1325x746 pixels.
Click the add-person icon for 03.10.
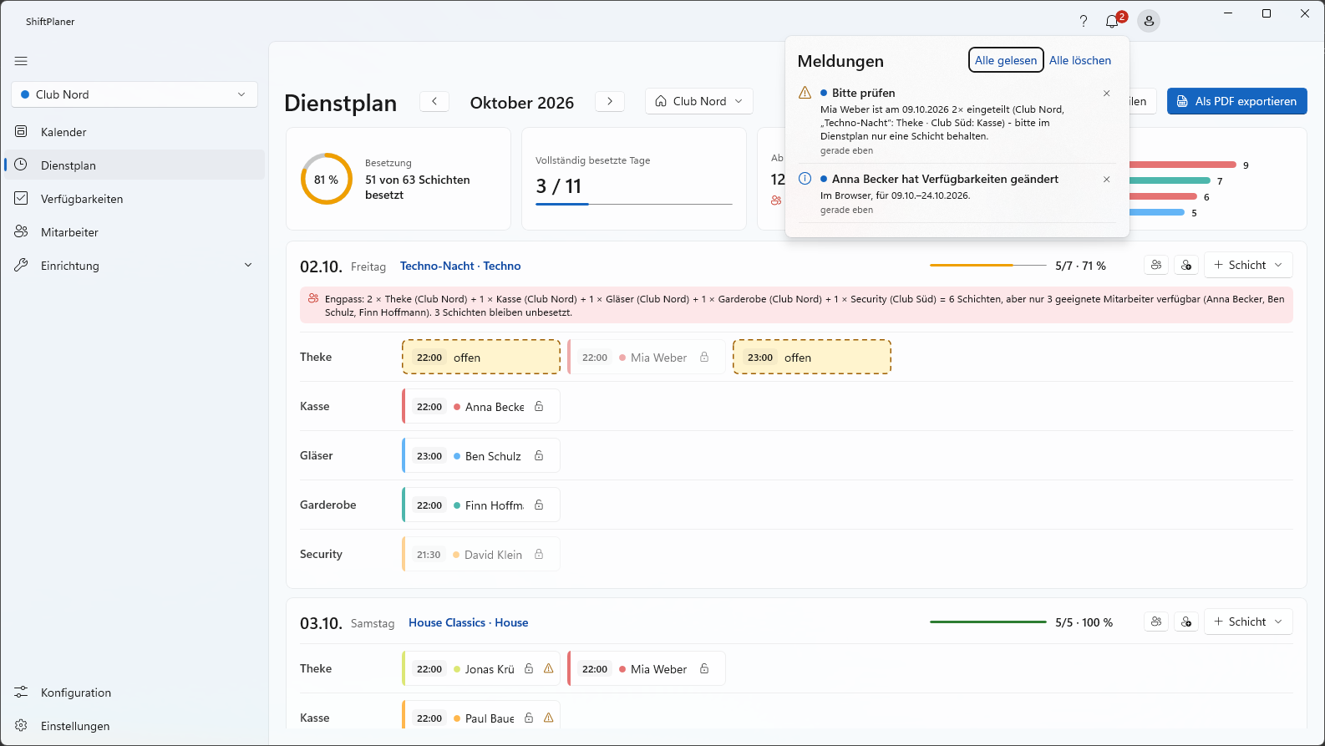pos(1186,622)
